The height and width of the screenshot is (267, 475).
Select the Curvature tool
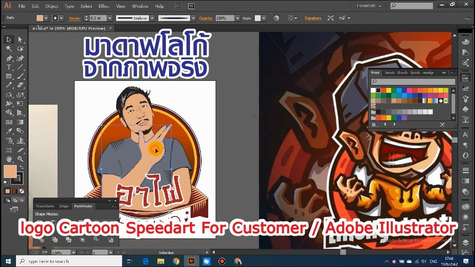[20, 58]
